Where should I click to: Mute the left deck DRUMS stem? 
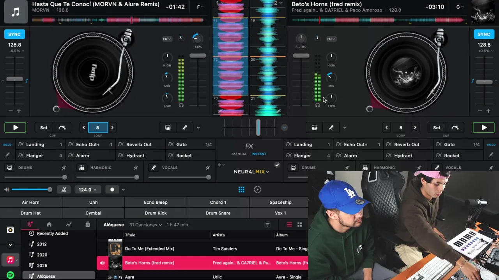click(64, 168)
